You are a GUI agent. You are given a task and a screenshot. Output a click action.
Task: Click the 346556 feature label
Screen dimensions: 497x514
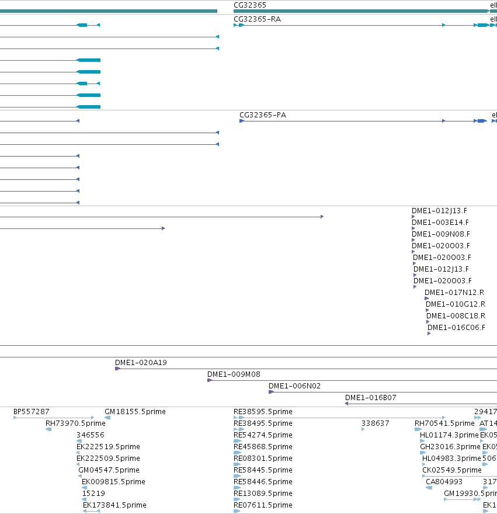(90, 435)
